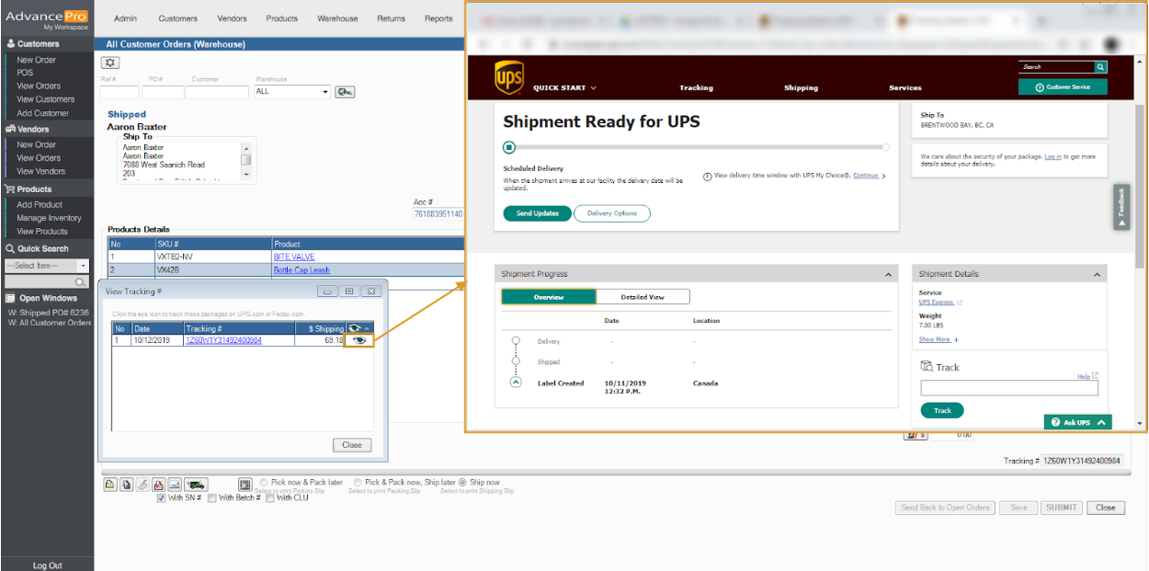Open the Warehouse menu

point(337,18)
